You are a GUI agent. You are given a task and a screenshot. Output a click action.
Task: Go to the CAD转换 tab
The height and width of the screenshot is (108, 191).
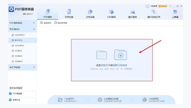[x=111, y=14]
